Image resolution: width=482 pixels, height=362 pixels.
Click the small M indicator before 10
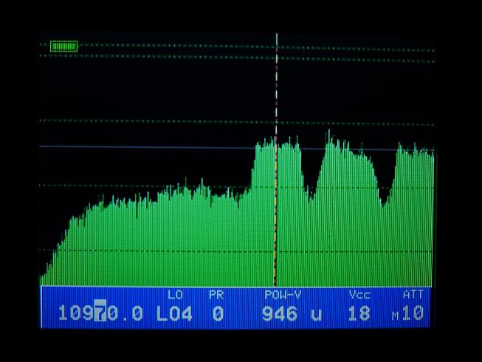pos(396,316)
